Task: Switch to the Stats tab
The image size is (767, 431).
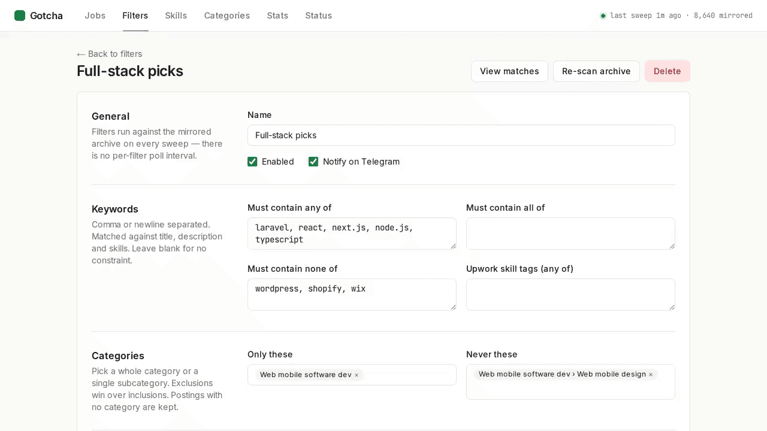Action: pyautogui.click(x=277, y=16)
